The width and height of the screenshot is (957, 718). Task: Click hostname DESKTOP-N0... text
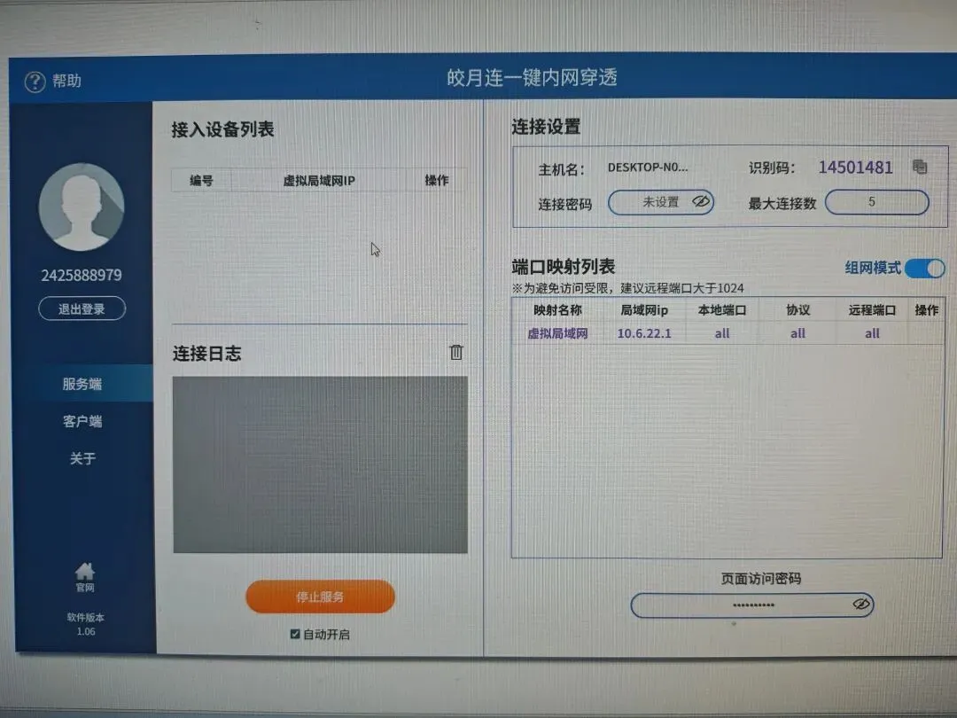point(648,168)
